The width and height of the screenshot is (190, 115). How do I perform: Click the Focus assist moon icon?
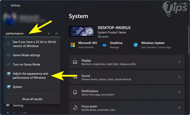[x=75, y=108]
